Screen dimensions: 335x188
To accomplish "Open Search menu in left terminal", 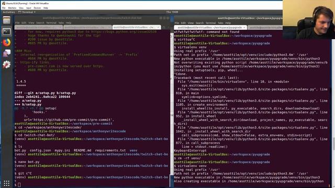I will click(40, 23).
